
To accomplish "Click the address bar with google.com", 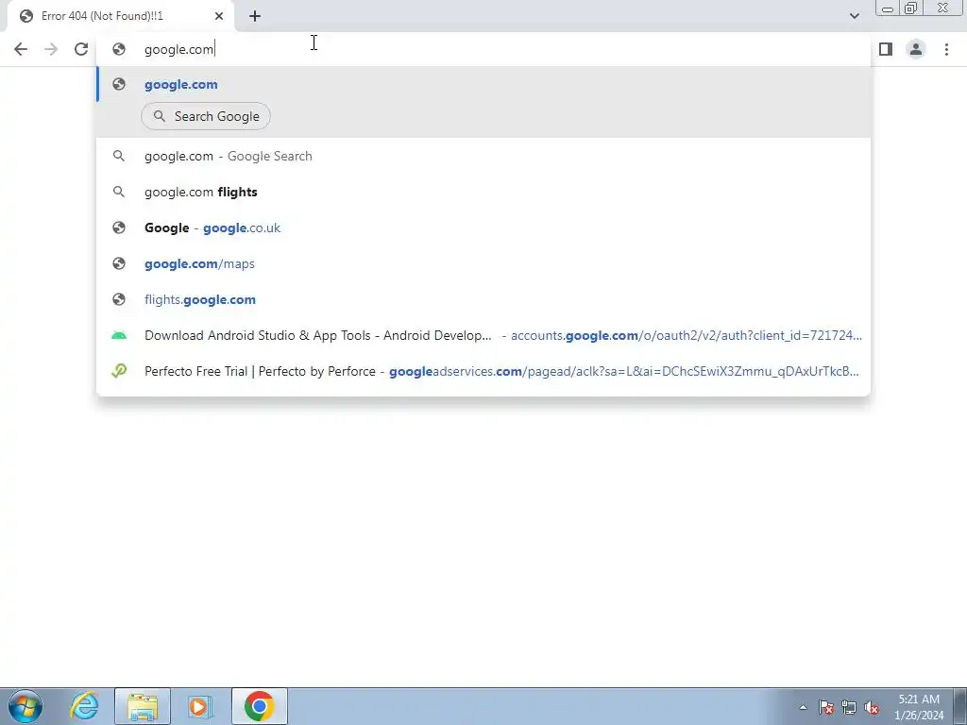I will click(x=483, y=49).
